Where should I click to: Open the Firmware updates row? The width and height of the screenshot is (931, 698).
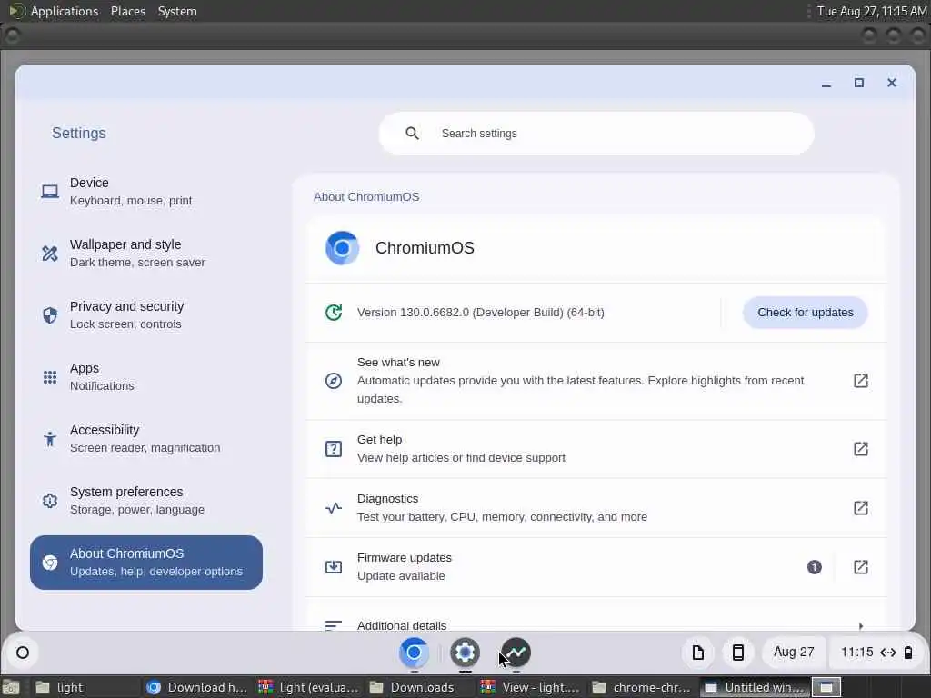(x=596, y=567)
